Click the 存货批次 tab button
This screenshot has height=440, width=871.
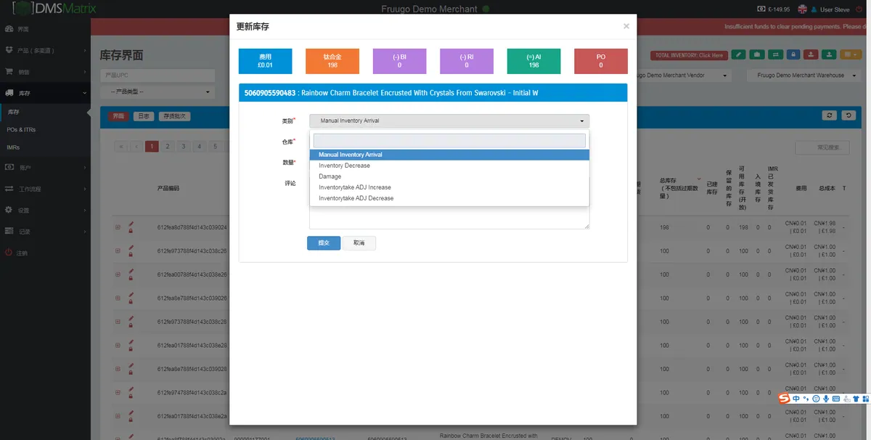pos(174,116)
